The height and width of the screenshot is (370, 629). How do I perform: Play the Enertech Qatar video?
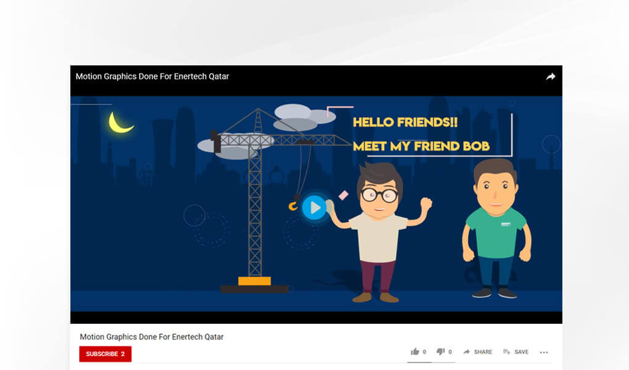click(314, 207)
